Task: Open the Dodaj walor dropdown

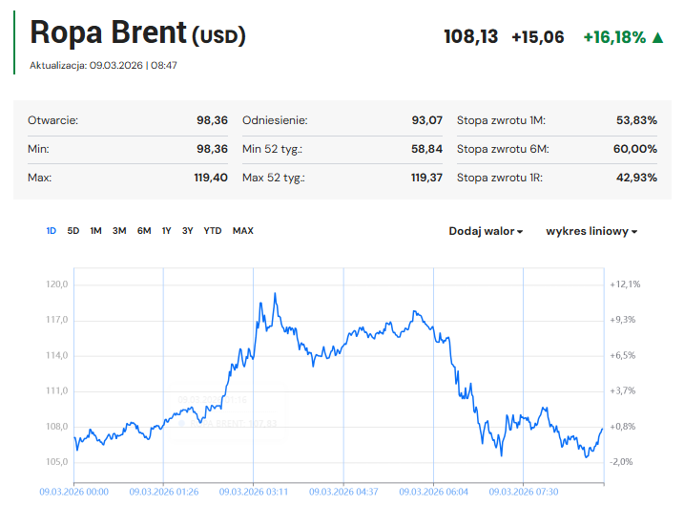Action: click(486, 231)
